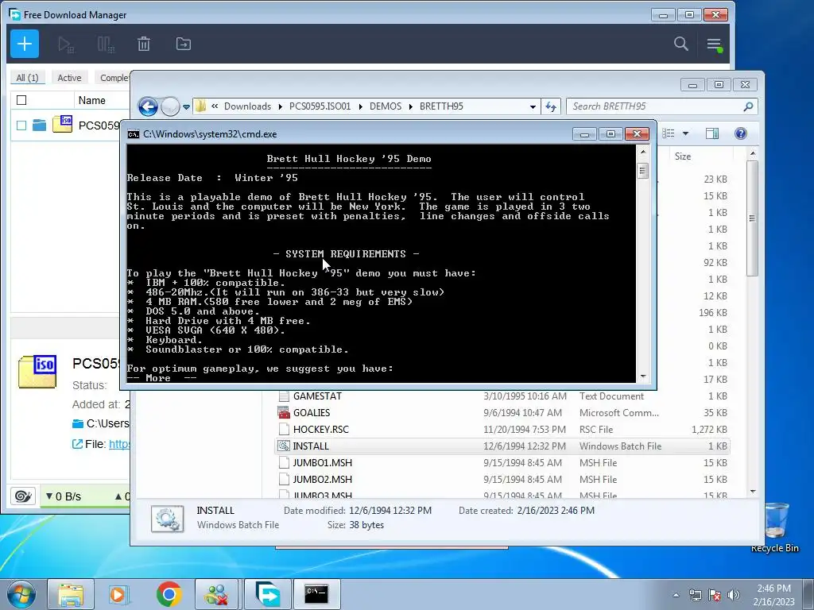Click the change view icon in Explorer

click(669, 133)
